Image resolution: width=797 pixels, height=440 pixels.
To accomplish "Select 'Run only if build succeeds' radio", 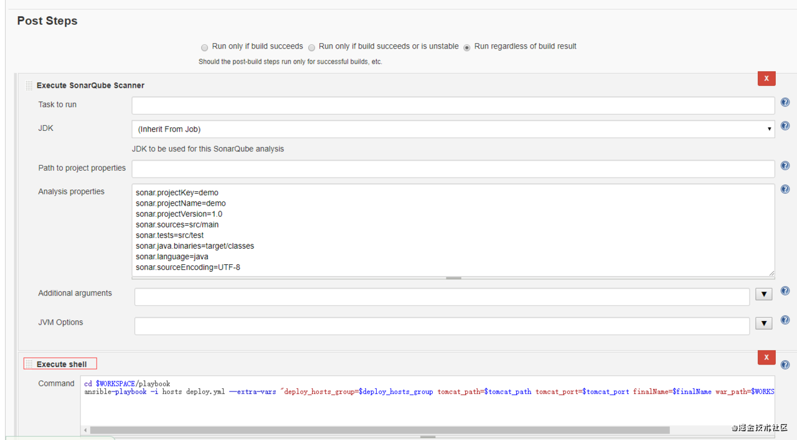I will click(205, 47).
